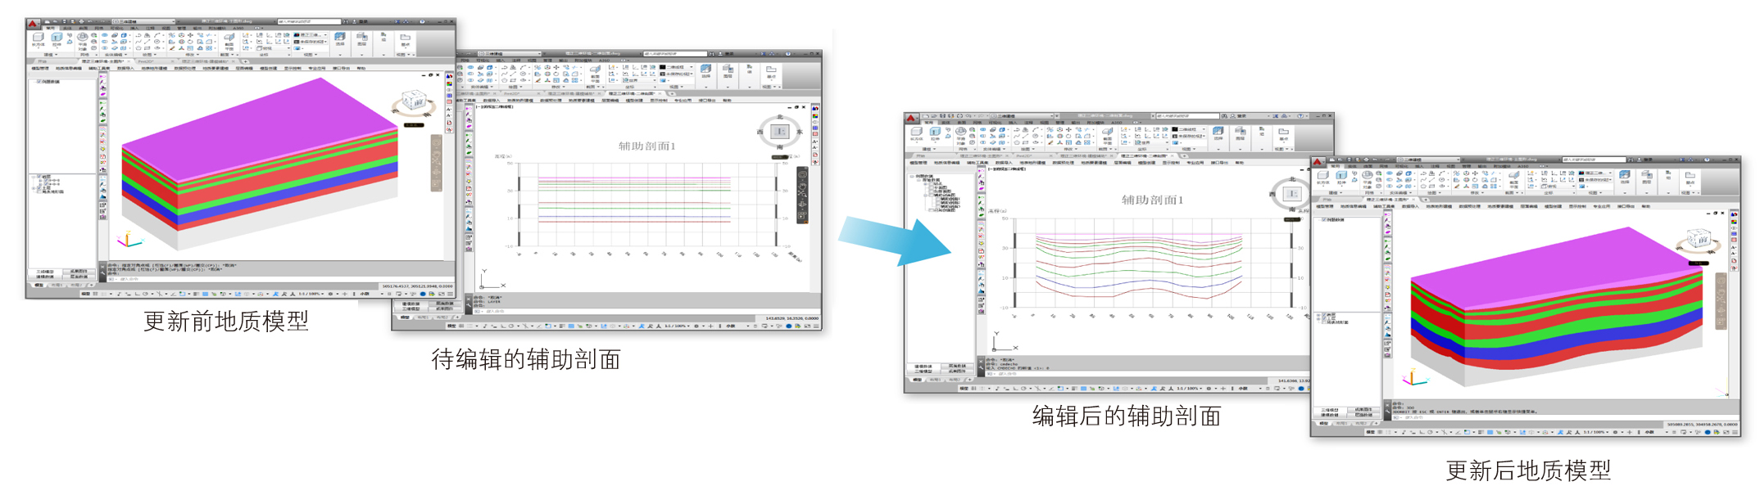Toggle the first layer checkbox in updated model lower tree
1760x495 pixels.
[1324, 315]
